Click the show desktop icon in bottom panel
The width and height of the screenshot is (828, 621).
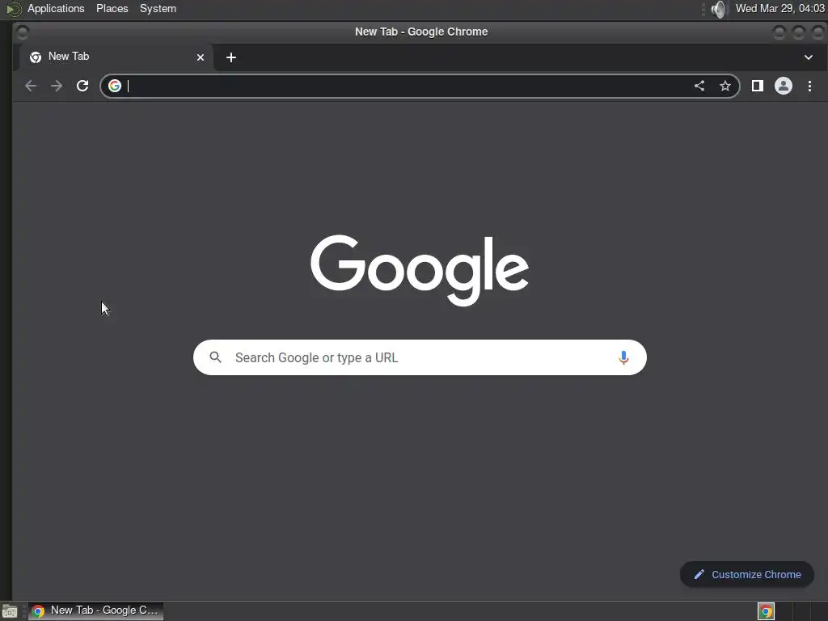tap(10, 611)
